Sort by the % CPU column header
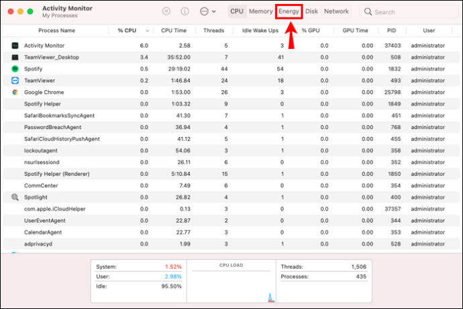The height and width of the screenshot is (309, 463). tap(127, 30)
